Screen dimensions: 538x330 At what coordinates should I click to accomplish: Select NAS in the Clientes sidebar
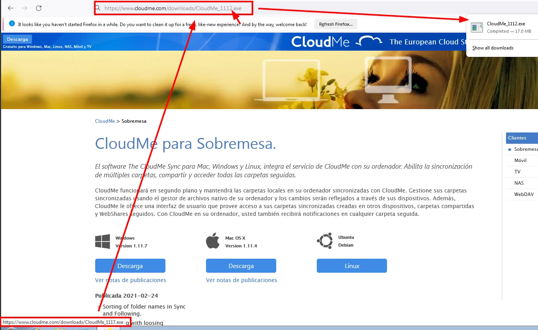519,183
